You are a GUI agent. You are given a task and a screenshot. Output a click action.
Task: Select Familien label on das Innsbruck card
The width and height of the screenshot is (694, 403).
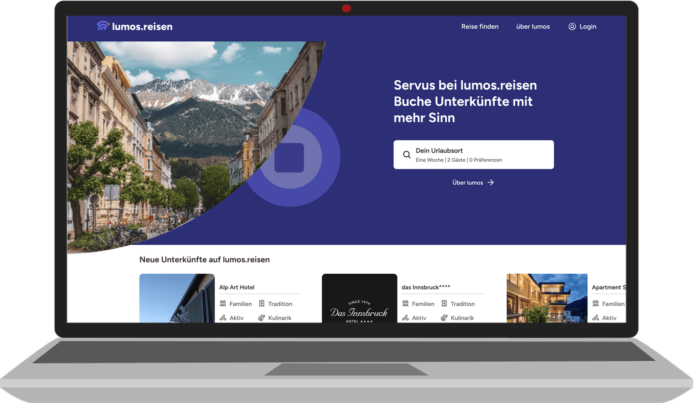(x=423, y=304)
